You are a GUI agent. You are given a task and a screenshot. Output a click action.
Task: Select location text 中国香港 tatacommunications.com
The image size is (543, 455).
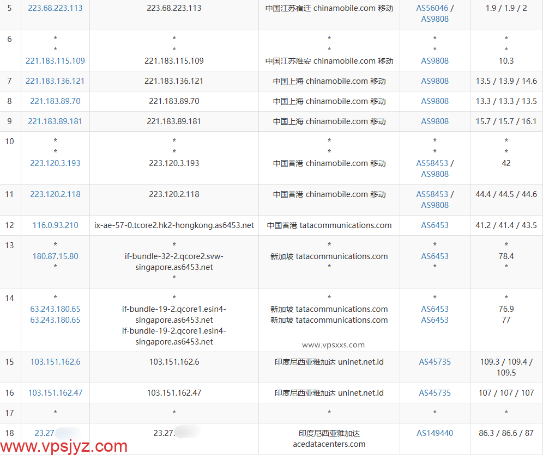[x=329, y=225]
